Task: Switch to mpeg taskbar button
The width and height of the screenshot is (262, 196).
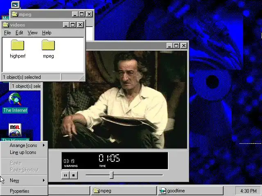Action: click(x=124, y=191)
